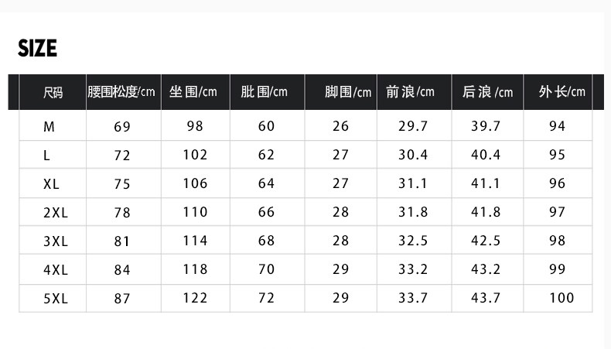Select front rise value 29.7
611x349 pixels.
click(412, 126)
